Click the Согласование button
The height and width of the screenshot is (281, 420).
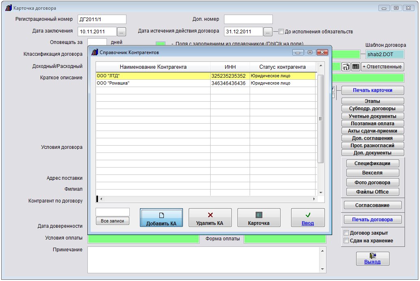click(x=372, y=205)
